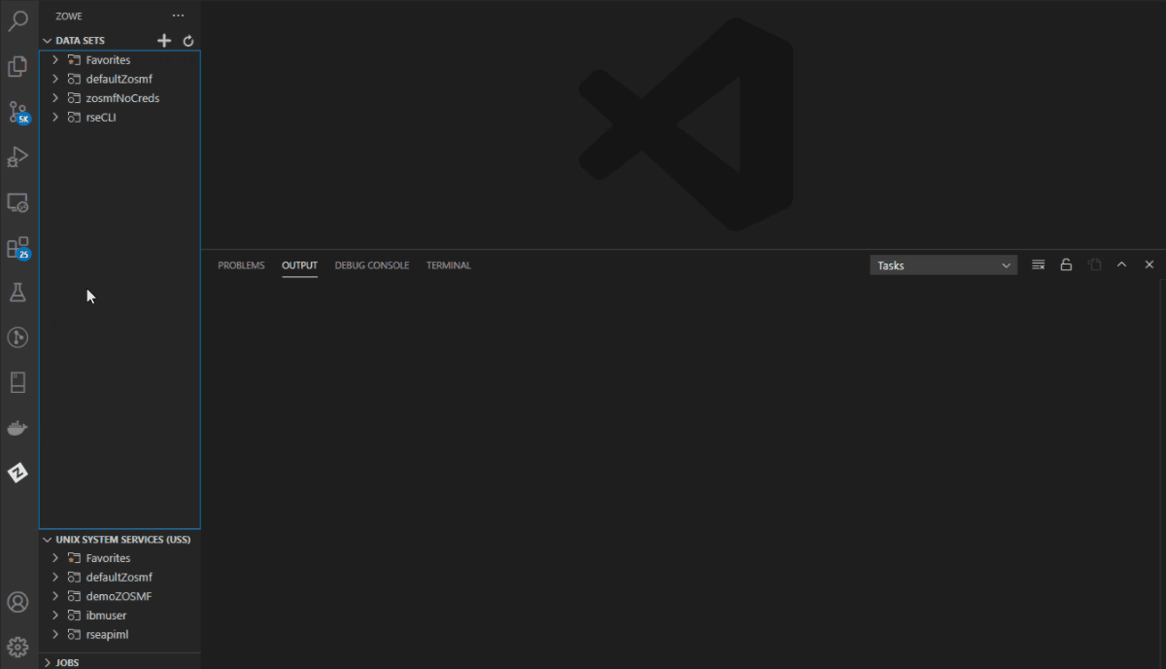Screen dimensions: 1166x669
Task: Open the PROBLEMS tab
Action: point(241,264)
